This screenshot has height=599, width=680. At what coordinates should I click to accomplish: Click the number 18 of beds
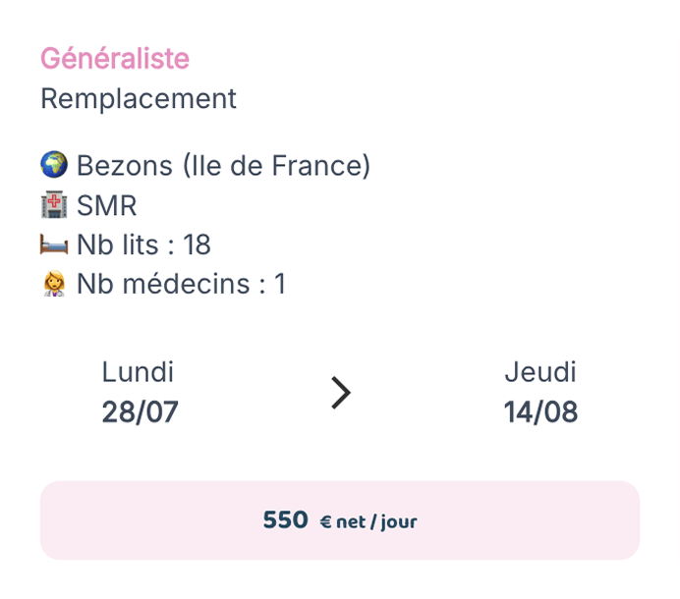(x=197, y=245)
